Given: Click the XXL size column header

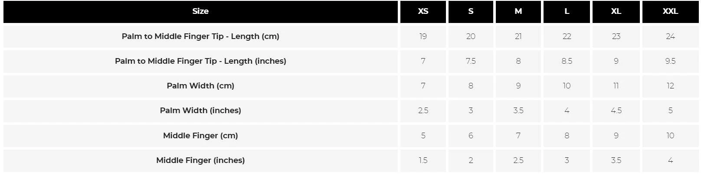Looking at the screenshot, I should pos(670,11).
